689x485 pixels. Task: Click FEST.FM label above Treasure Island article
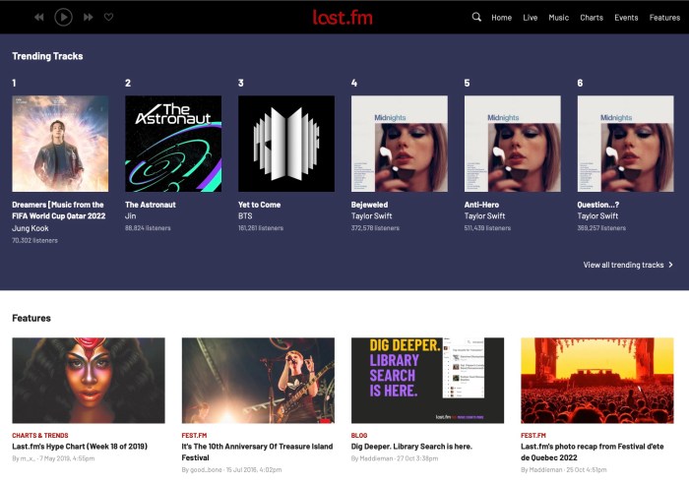[x=194, y=436]
